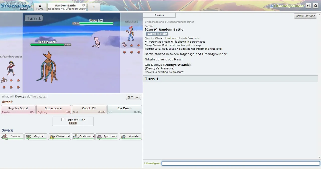Click the opposing Mew sprite
This screenshot has width=321, height=169.
tap(96, 42)
